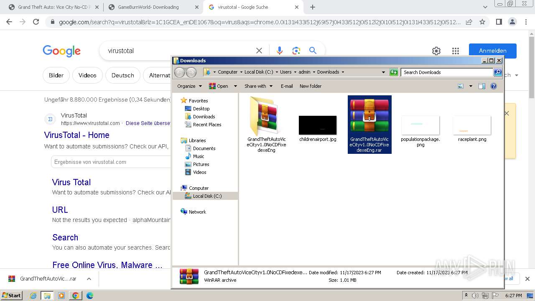The image size is (535, 301).
Task: Click the Explorer Forward navigation arrow
Action: click(191, 72)
